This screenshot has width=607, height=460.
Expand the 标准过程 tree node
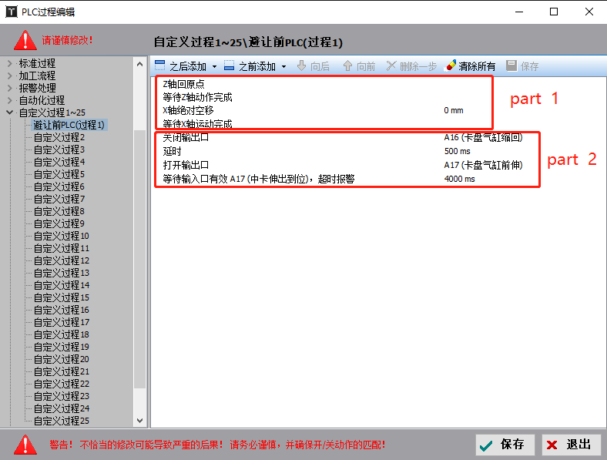click(9, 63)
